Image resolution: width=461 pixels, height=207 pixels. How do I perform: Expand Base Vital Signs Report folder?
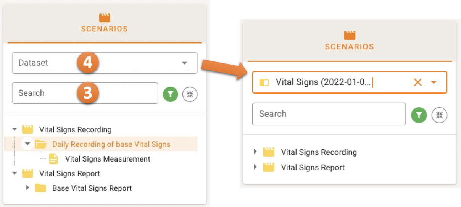(x=27, y=188)
